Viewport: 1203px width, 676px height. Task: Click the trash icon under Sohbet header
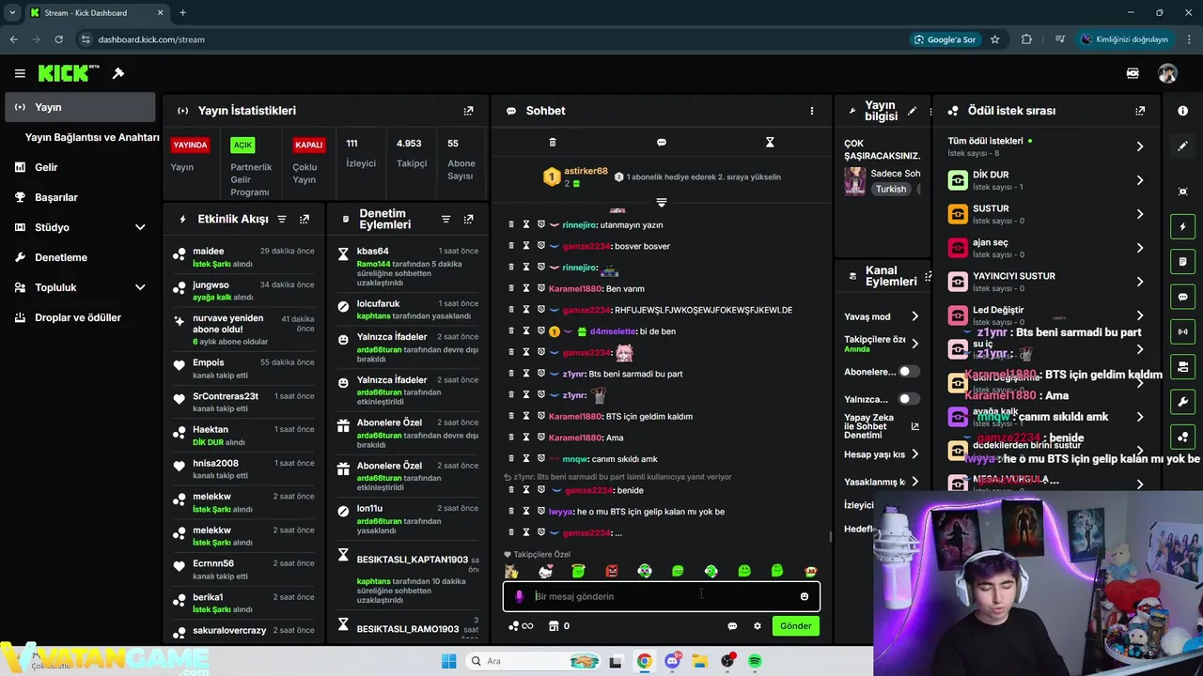point(553,142)
